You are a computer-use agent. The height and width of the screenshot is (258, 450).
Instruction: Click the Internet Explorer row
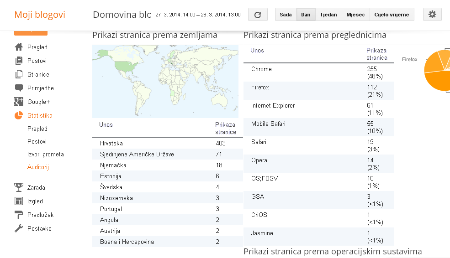tap(319, 109)
